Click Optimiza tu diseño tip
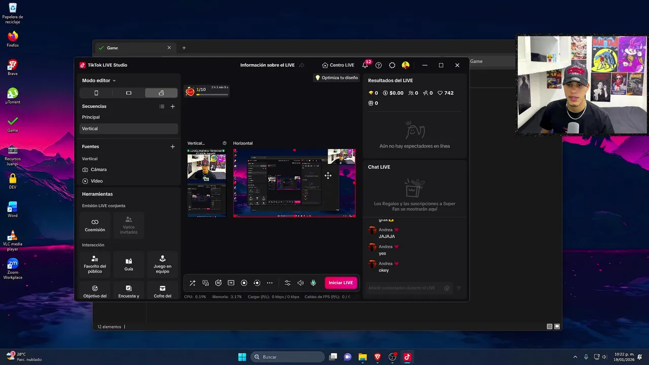 coord(337,78)
